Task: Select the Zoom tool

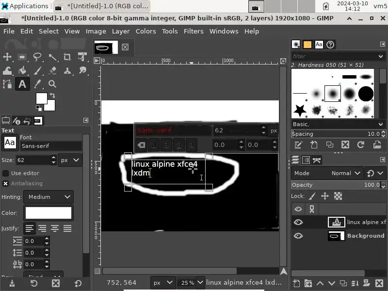Action: coord(52,84)
